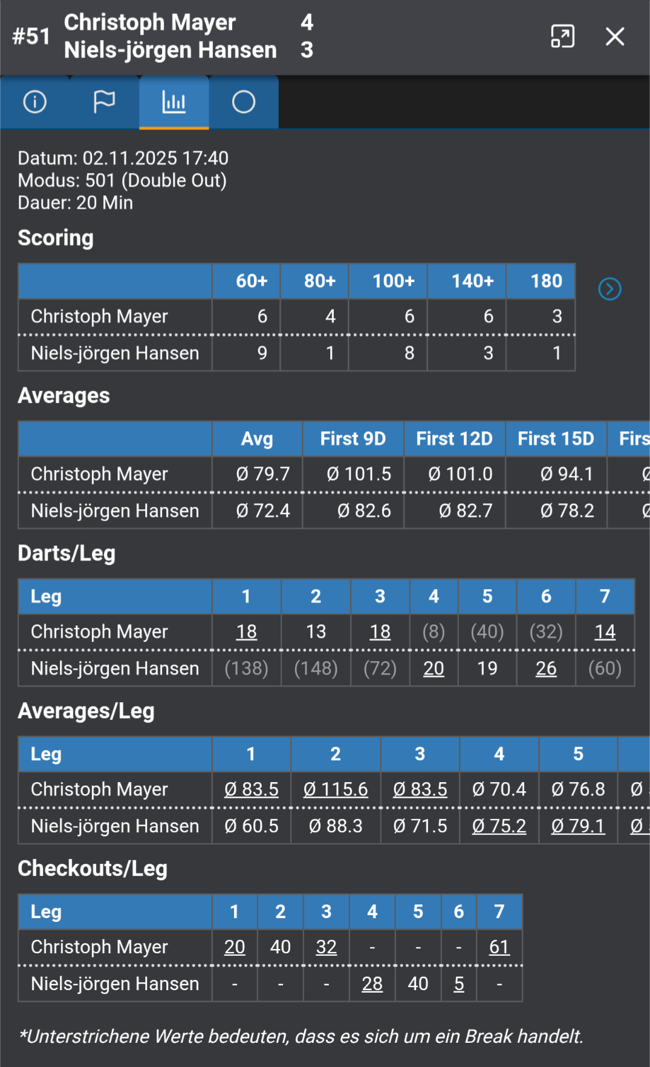This screenshot has width=650, height=1067.
Task: Click the Avg column header
Action: pyautogui.click(x=257, y=439)
